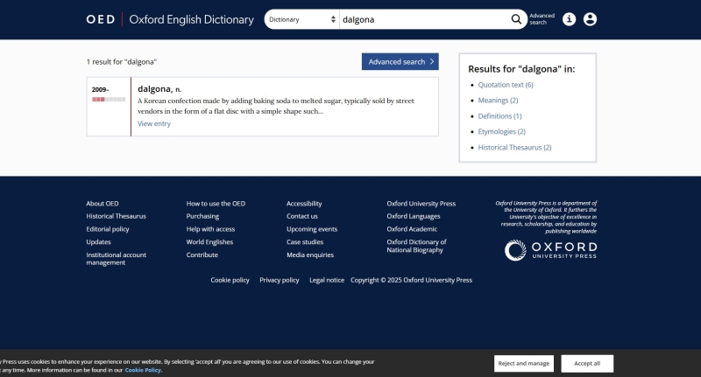Open Contribute footer link
Screen dimensions: 701x377
pos(202,255)
